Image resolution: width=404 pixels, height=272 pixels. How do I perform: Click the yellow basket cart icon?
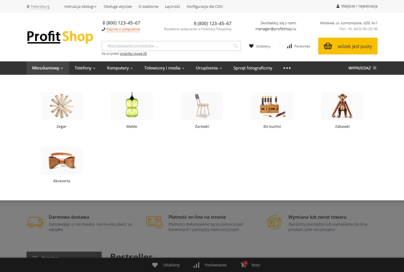(x=328, y=46)
